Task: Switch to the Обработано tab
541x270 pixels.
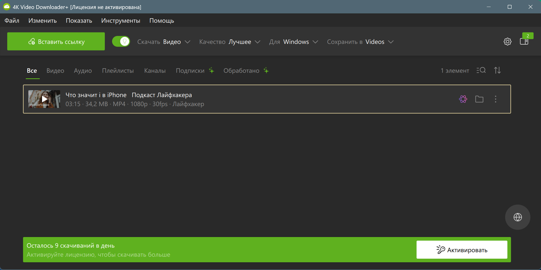Action: click(x=246, y=71)
